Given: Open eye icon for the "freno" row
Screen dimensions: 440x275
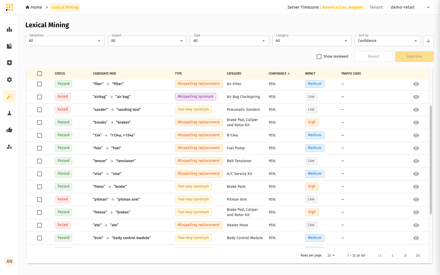Looking at the screenshot, I should (416, 187).
